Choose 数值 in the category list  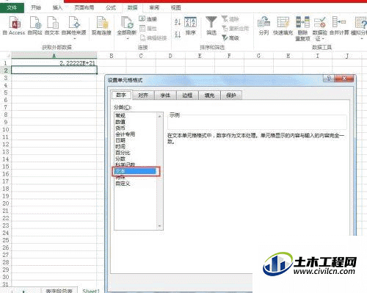136,122
